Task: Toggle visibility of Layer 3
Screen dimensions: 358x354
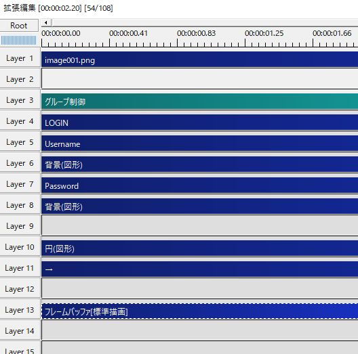Action: point(20,100)
